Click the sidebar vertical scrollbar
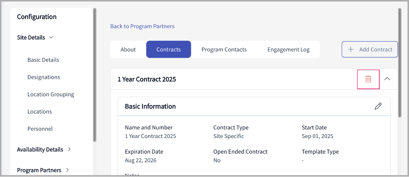 pyautogui.click(x=95, y=75)
